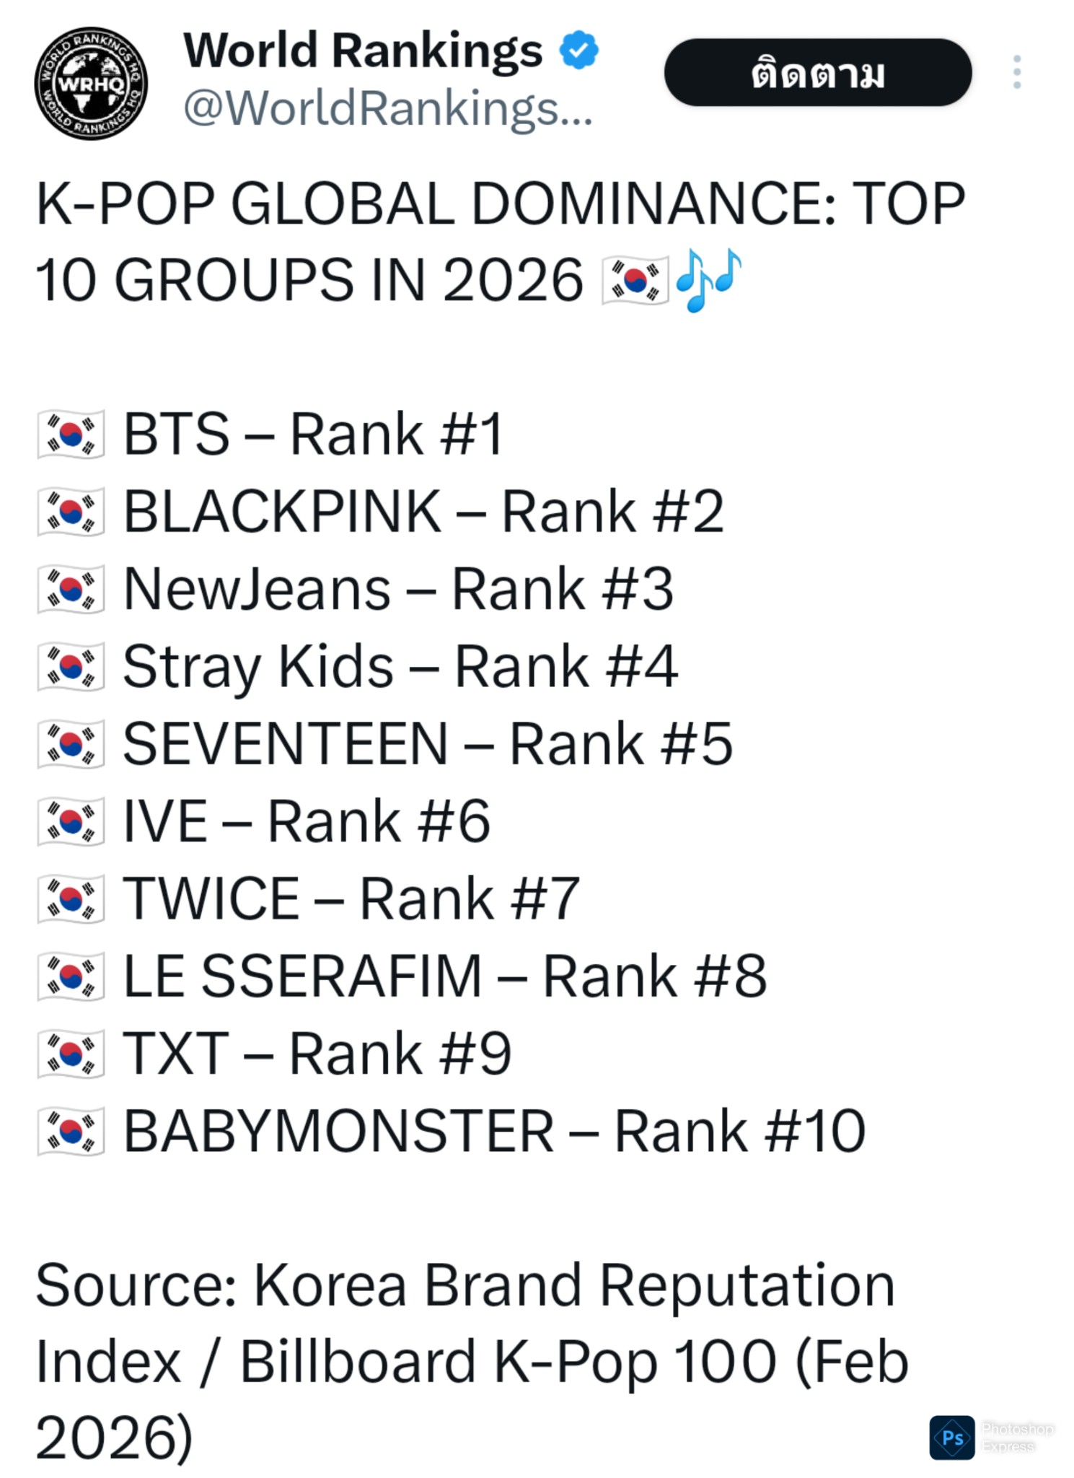Click the blue verified badge

pos(579,50)
